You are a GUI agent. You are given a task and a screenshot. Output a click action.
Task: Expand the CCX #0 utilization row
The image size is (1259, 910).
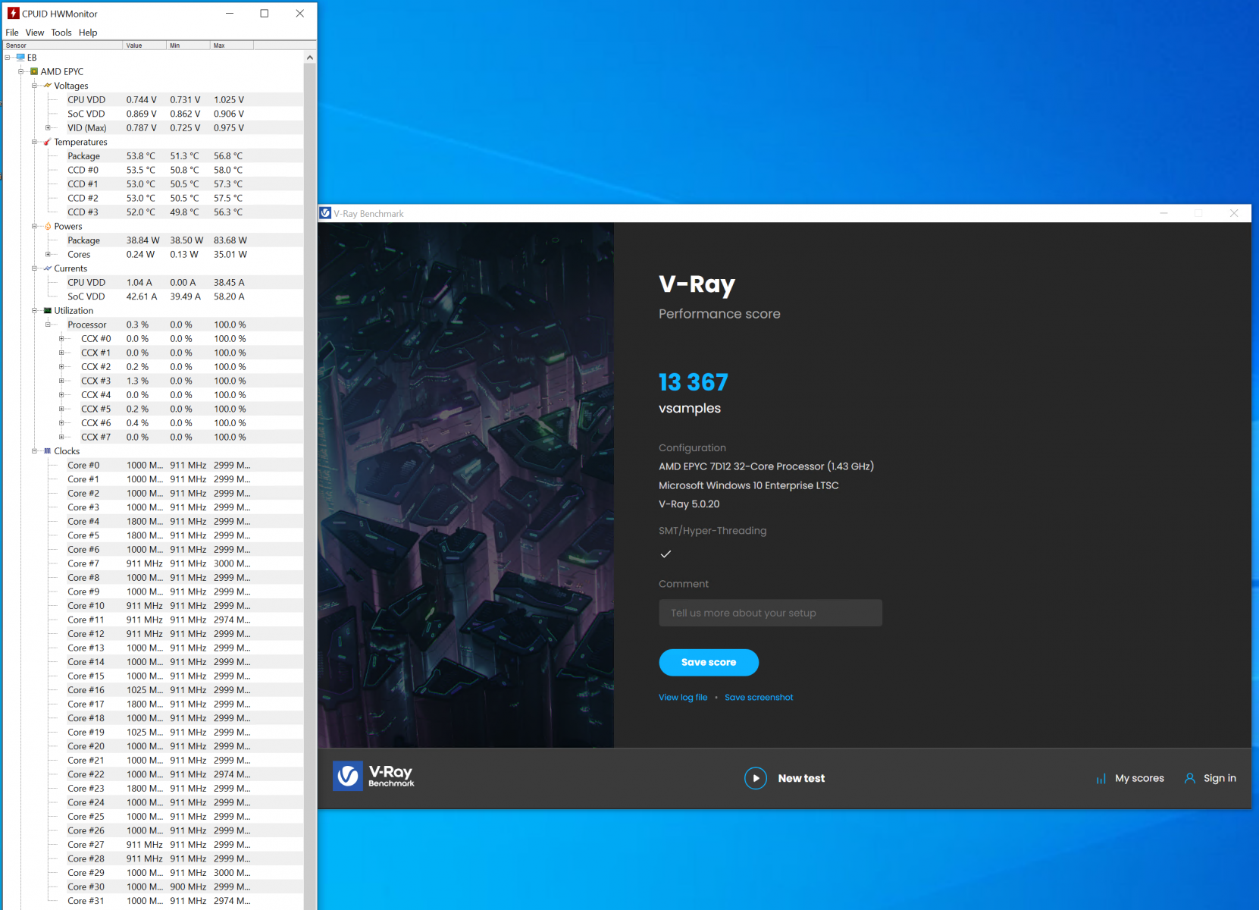(x=62, y=338)
